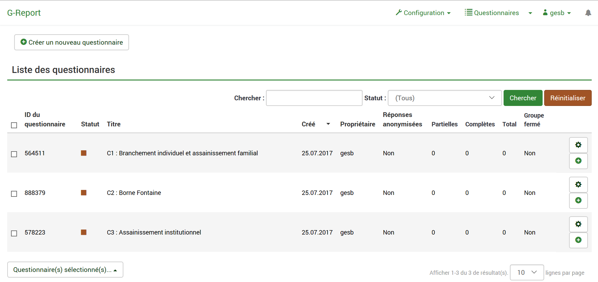The width and height of the screenshot is (598, 282).
Task: Focus the Chercher search input field
Action: (314, 98)
